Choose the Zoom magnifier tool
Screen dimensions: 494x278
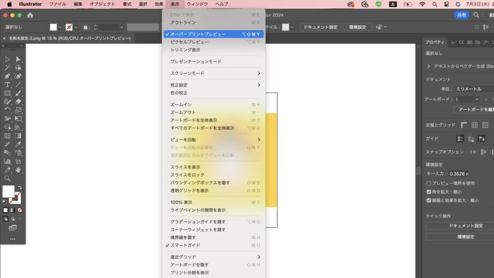click(7, 178)
